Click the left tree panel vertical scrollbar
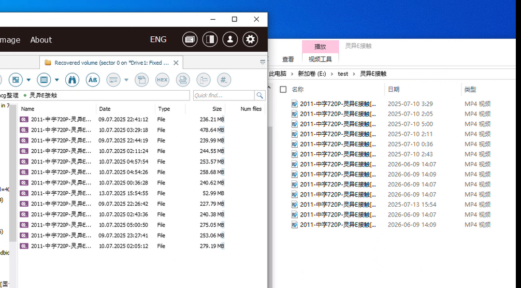 13,172
